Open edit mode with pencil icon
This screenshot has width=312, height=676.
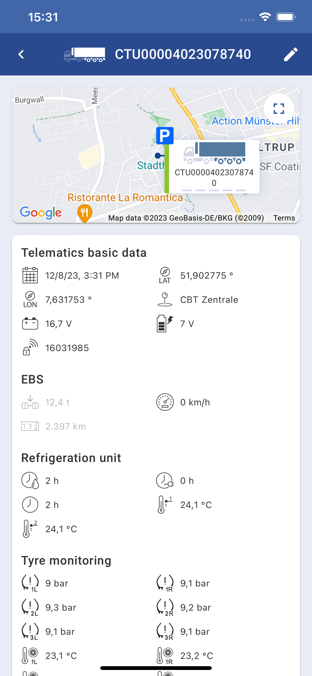pyautogui.click(x=291, y=54)
